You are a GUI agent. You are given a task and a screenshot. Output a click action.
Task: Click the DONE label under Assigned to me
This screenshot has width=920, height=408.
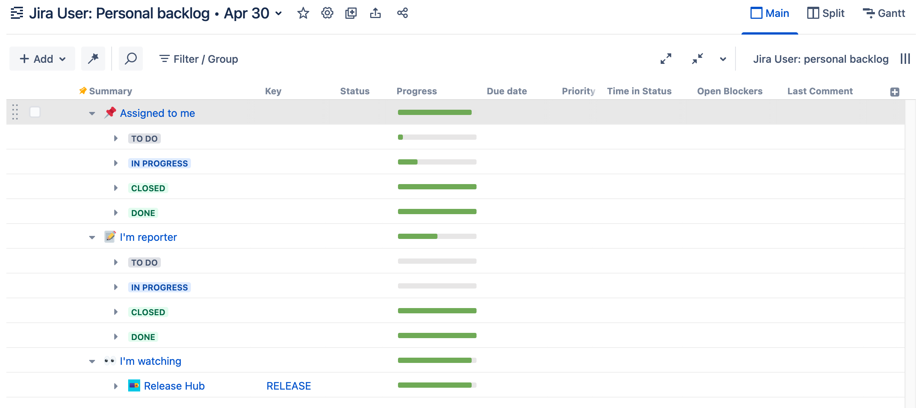(143, 213)
